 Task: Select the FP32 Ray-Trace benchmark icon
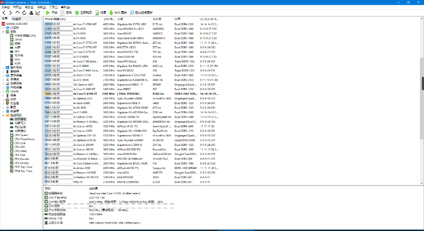pos(12,167)
